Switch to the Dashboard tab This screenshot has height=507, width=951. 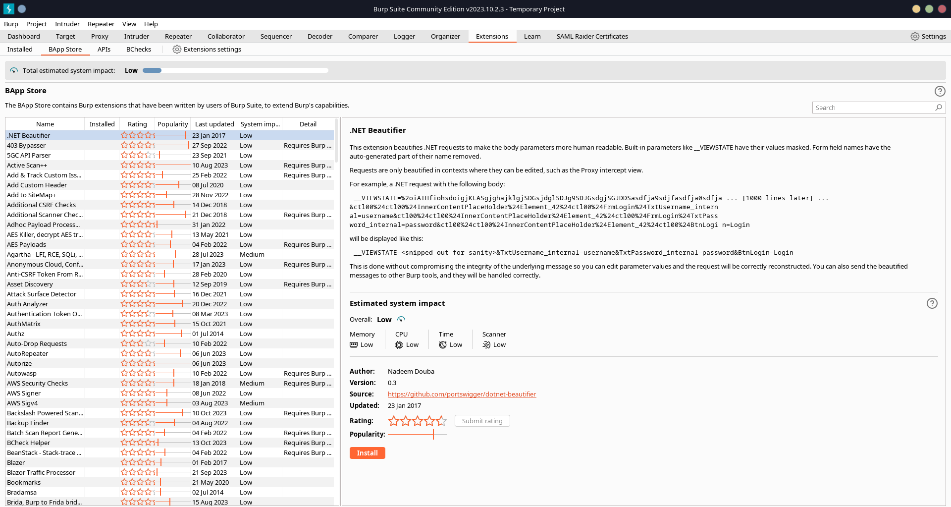tap(24, 36)
